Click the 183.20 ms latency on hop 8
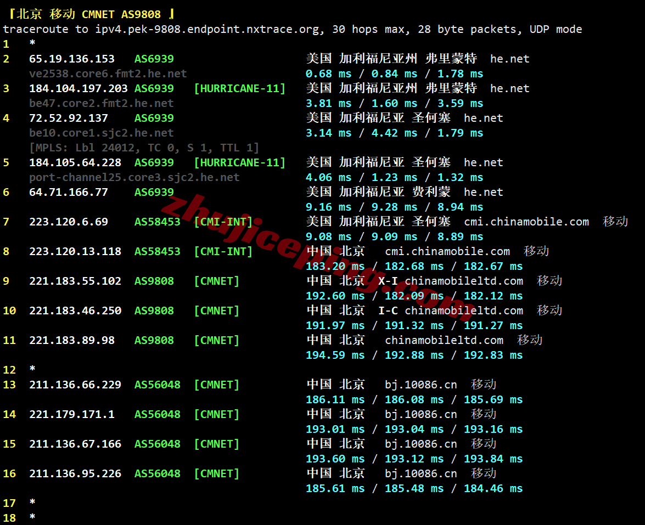Viewport: 645px width, 525px height. (335, 266)
